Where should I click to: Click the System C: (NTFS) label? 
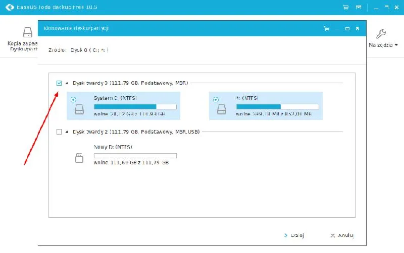pyautogui.click(x=115, y=98)
